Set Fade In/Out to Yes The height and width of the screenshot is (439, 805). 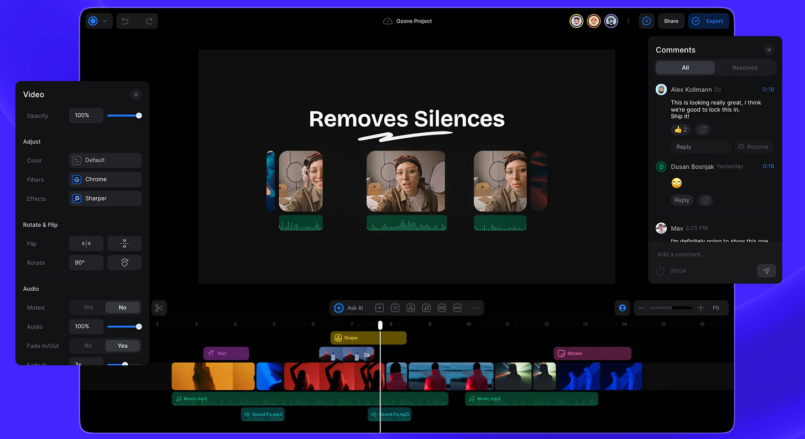click(123, 346)
